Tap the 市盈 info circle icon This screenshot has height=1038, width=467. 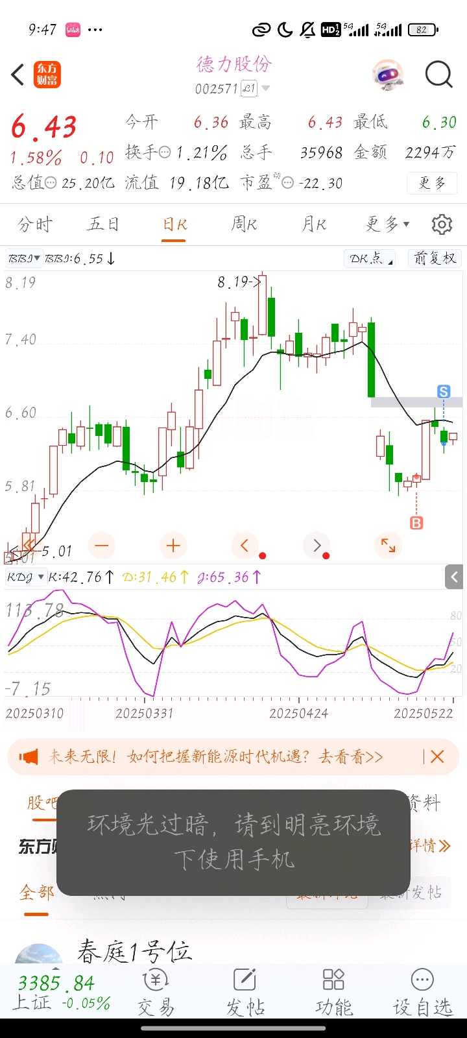pyautogui.click(x=288, y=183)
